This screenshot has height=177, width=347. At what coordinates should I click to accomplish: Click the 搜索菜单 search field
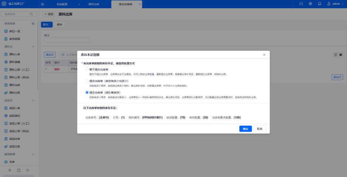(16, 14)
